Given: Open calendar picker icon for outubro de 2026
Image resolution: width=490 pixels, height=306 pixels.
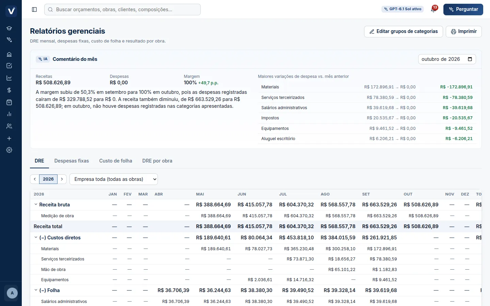Looking at the screenshot, I should (x=470, y=59).
